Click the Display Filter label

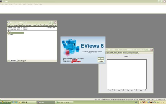pos(51,27)
